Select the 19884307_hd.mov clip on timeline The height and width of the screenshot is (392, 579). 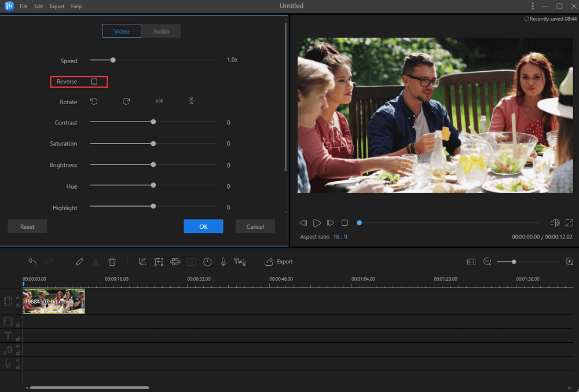54,301
